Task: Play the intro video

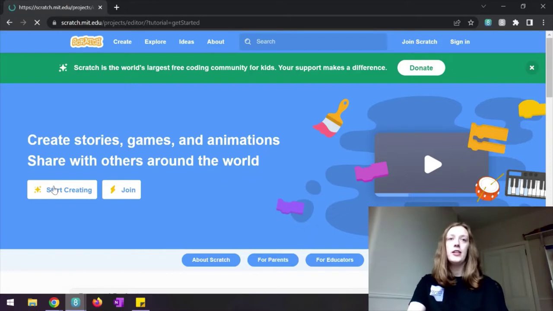Action: click(432, 164)
